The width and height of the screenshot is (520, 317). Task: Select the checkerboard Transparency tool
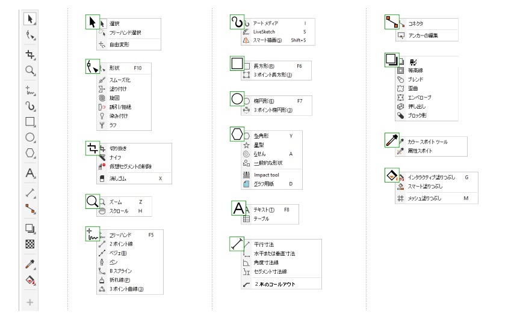[30, 244]
